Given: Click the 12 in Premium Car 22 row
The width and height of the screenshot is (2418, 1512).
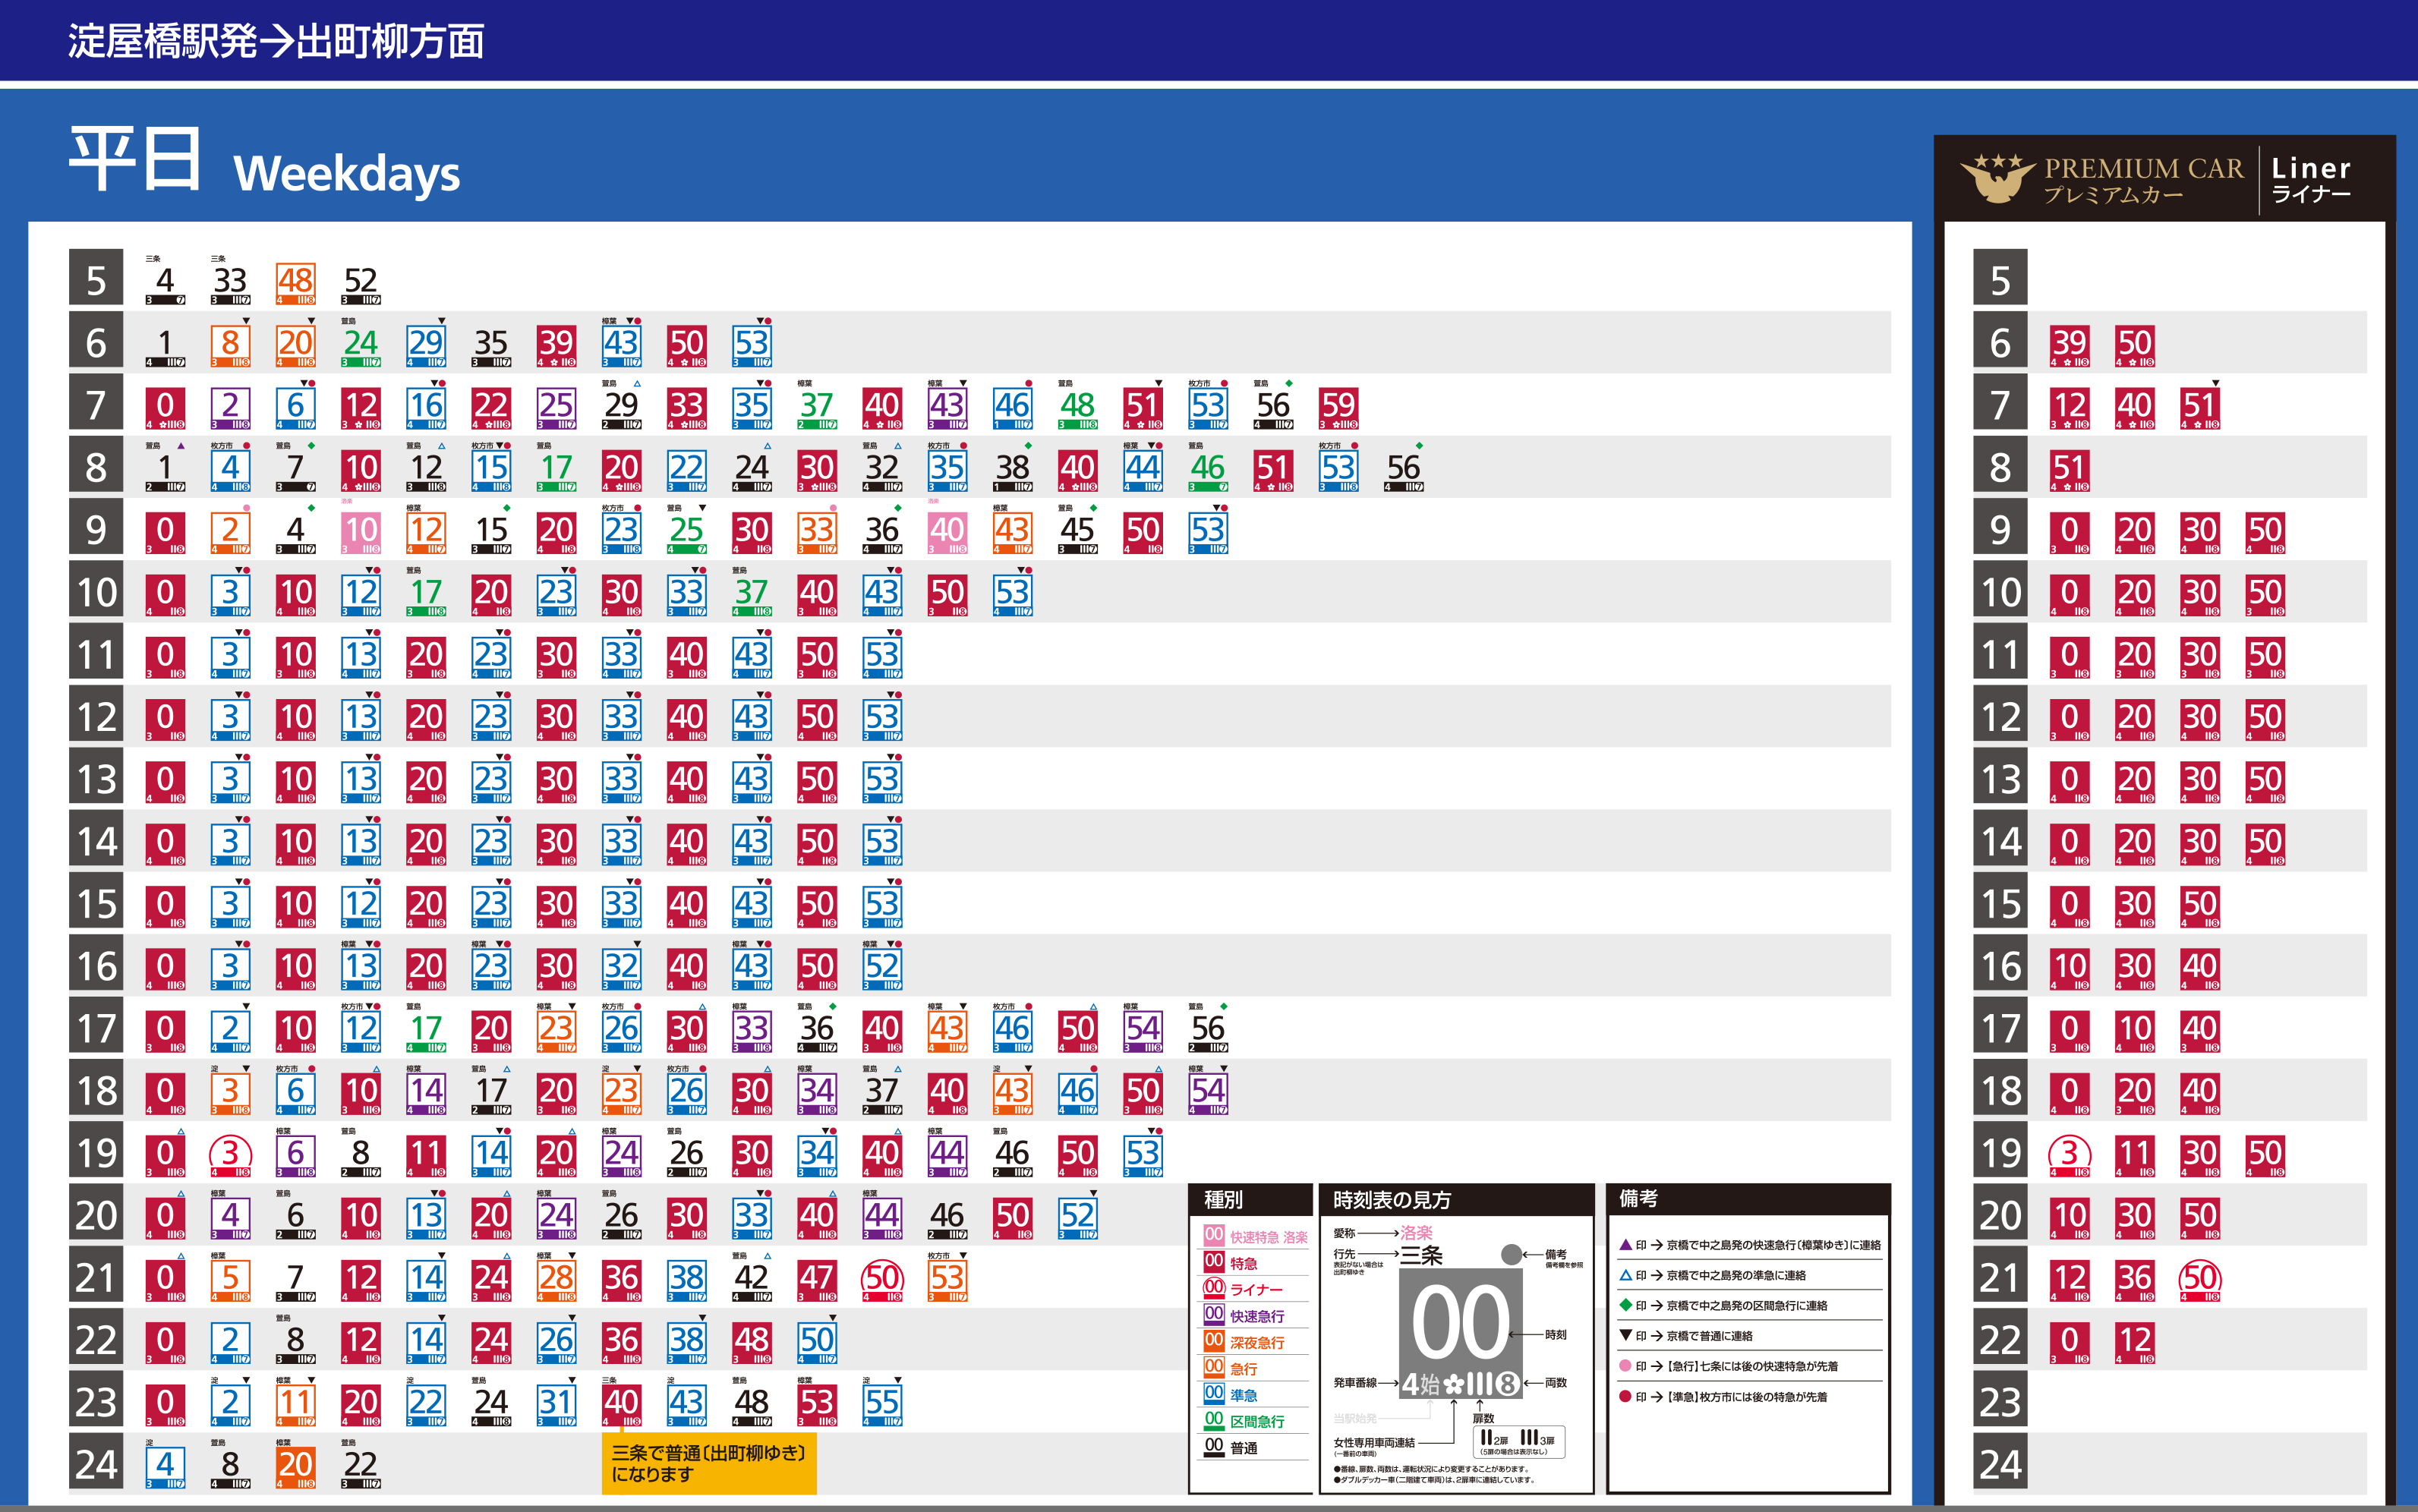Looking at the screenshot, I should pyautogui.click(x=2134, y=1343).
